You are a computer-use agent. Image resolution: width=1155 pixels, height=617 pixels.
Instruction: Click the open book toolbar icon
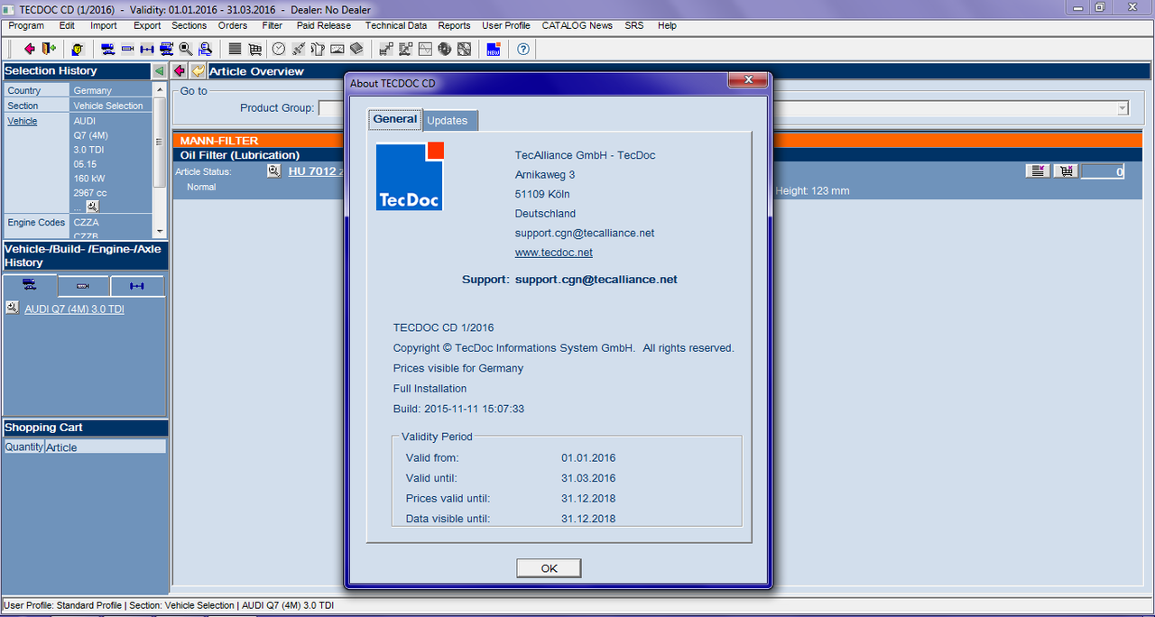[356, 49]
